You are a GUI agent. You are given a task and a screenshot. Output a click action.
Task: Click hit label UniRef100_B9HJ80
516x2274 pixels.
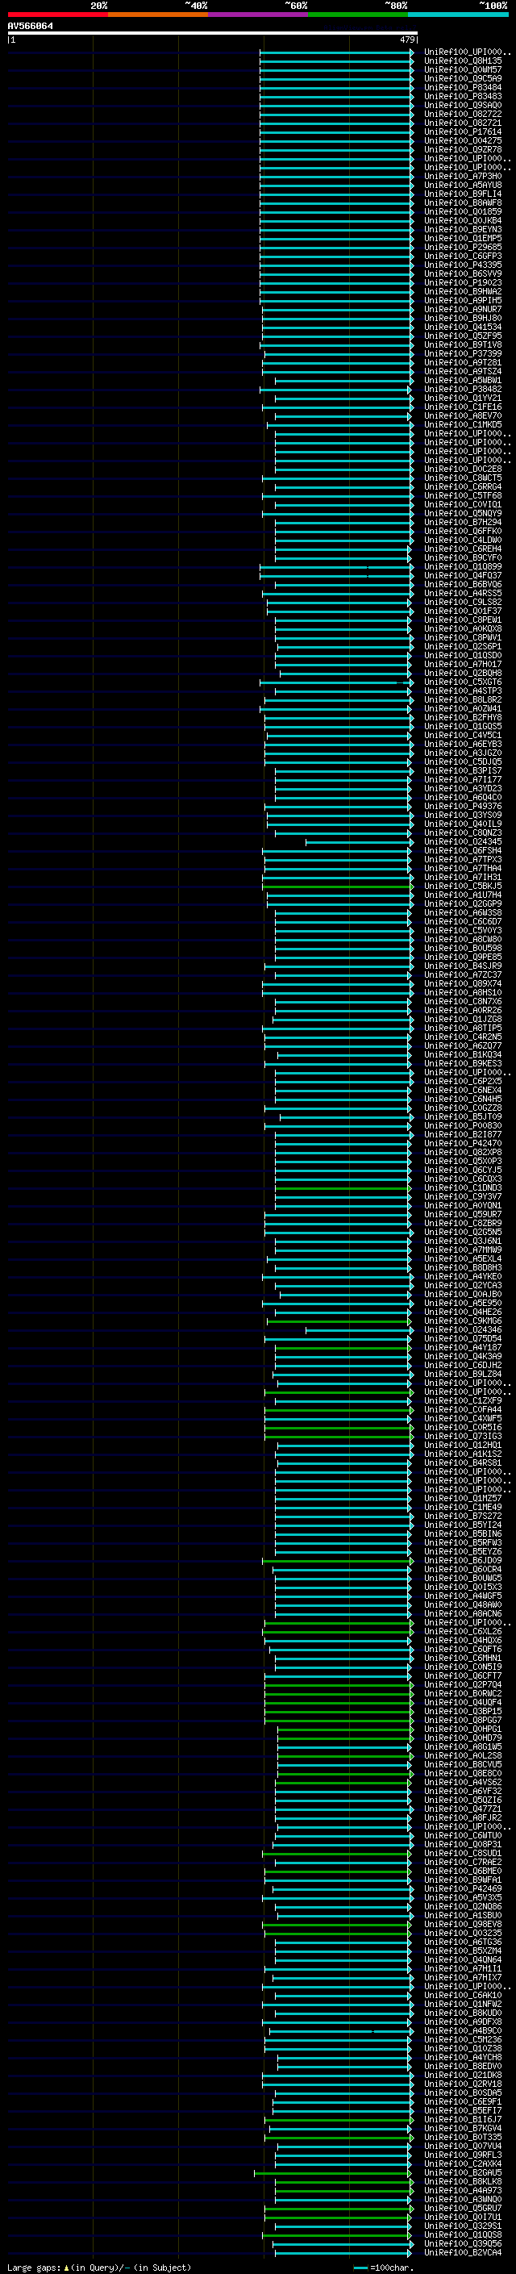click(463, 319)
